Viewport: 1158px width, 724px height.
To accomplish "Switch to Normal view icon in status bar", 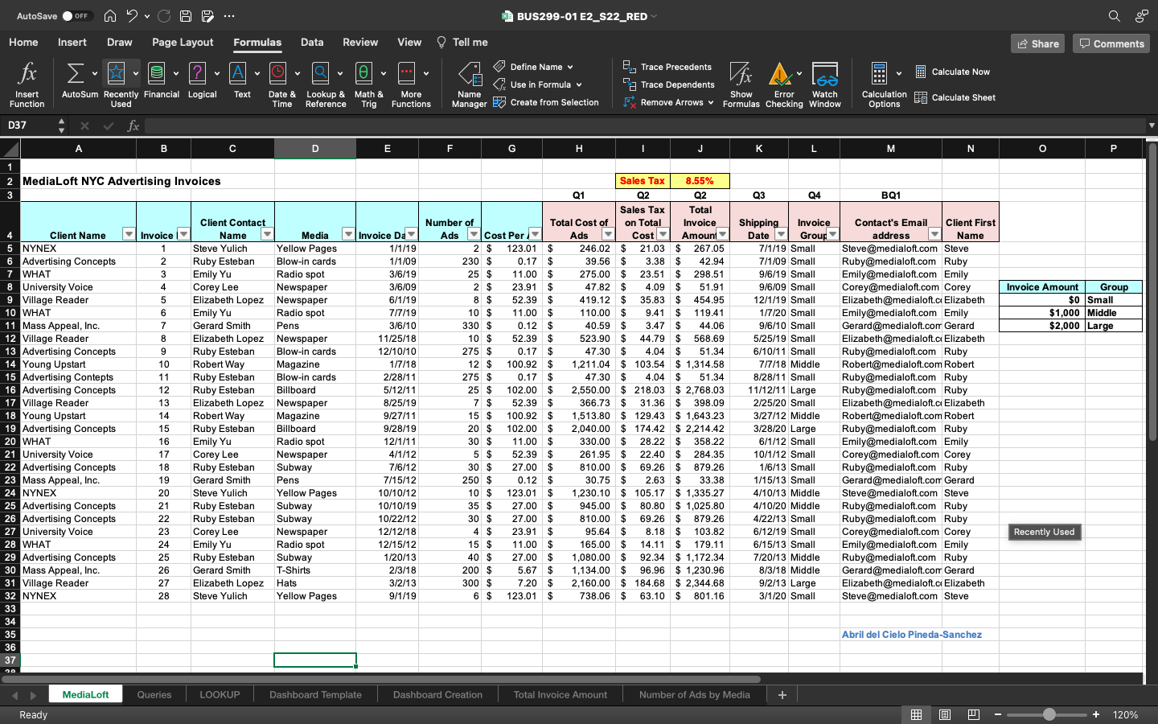I will pyautogui.click(x=916, y=714).
